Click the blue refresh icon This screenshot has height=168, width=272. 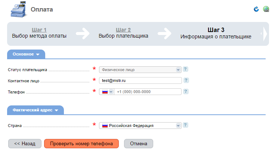(x=256, y=9)
